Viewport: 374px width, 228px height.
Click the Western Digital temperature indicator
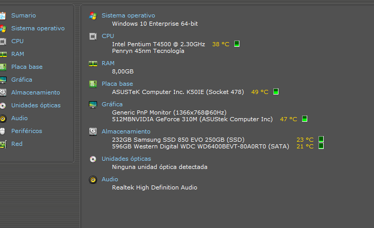(x=321, y=146)
